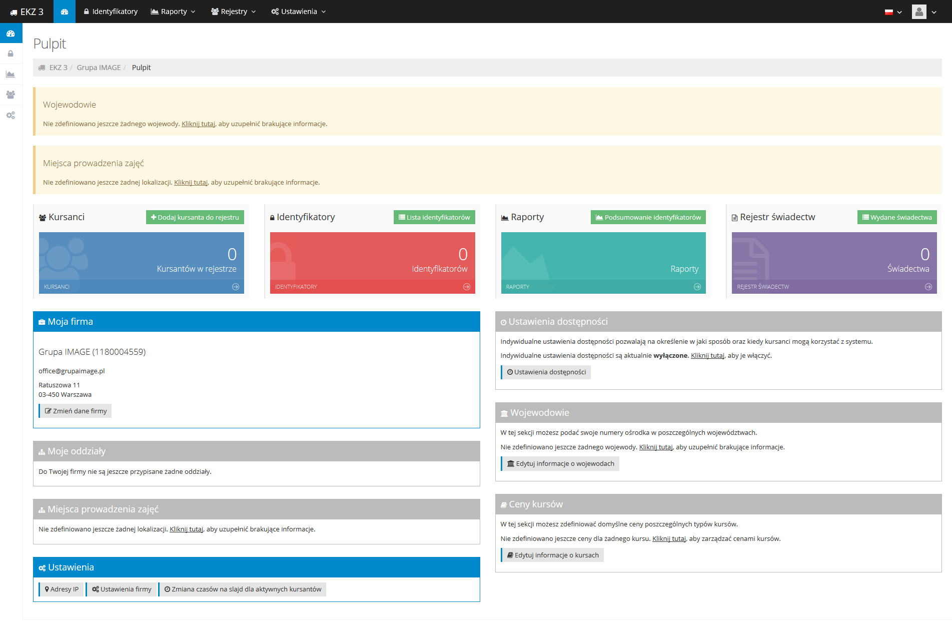Screen dimensions: 952x630
Task: Select the dashboard icon in left sidebar
Action: pos(11,34)
